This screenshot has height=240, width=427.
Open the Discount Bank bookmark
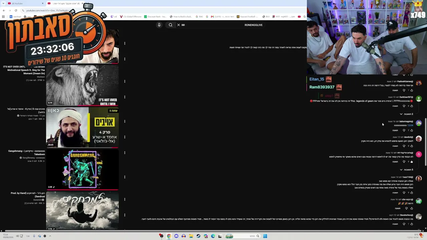tap(155, 17)
